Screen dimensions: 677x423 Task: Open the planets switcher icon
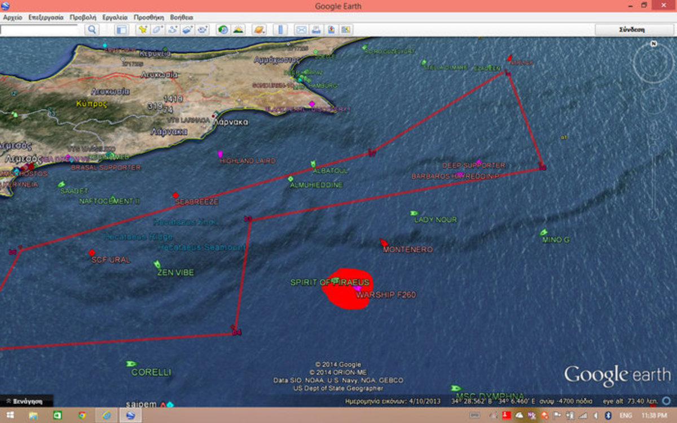tap(259, 30)
